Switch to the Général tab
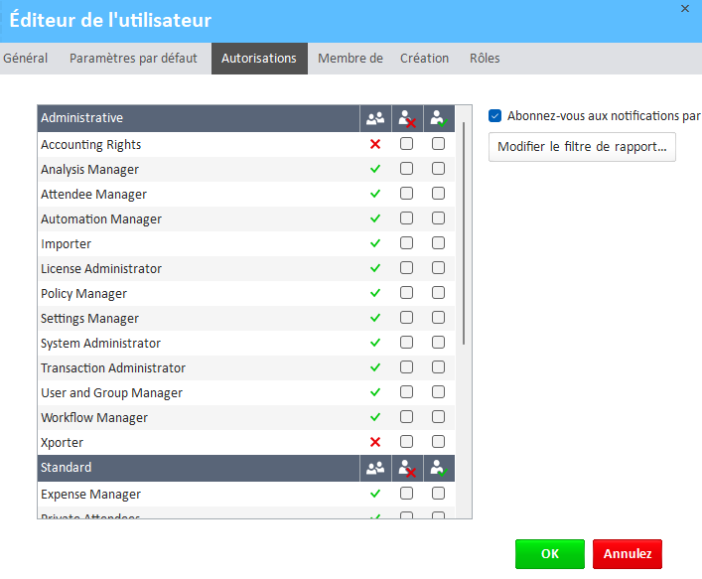This screenshot has width=702, height=579. click(26, 59)
